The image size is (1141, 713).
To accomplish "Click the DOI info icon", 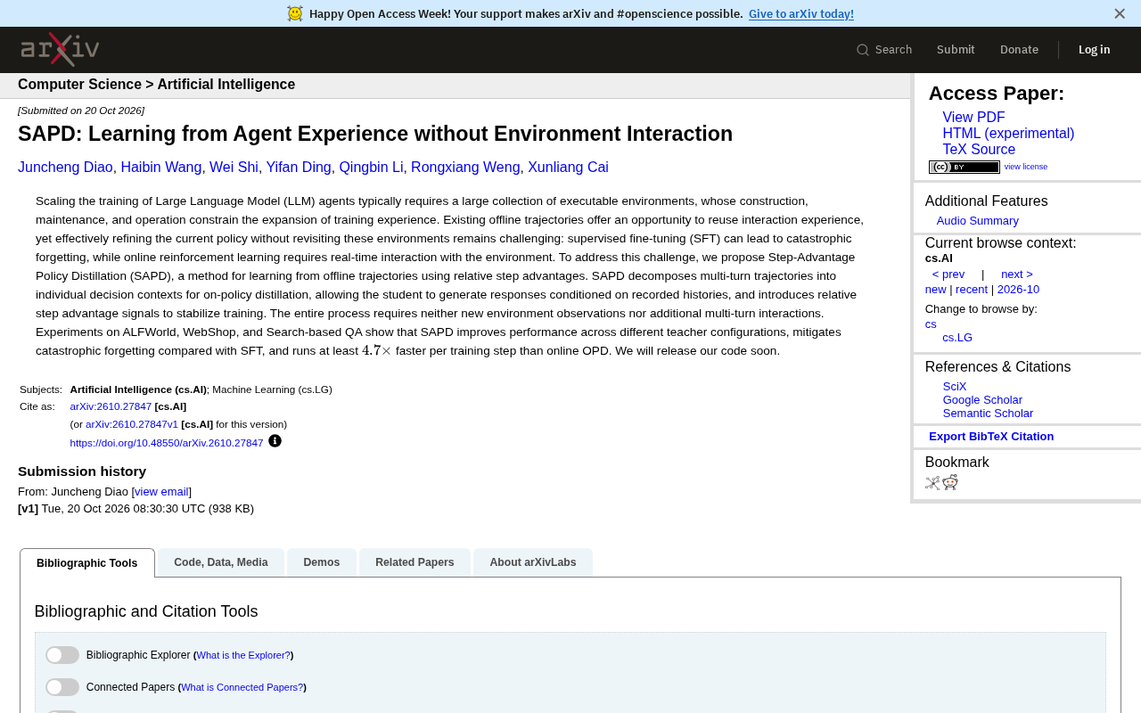I will (275, 440).
